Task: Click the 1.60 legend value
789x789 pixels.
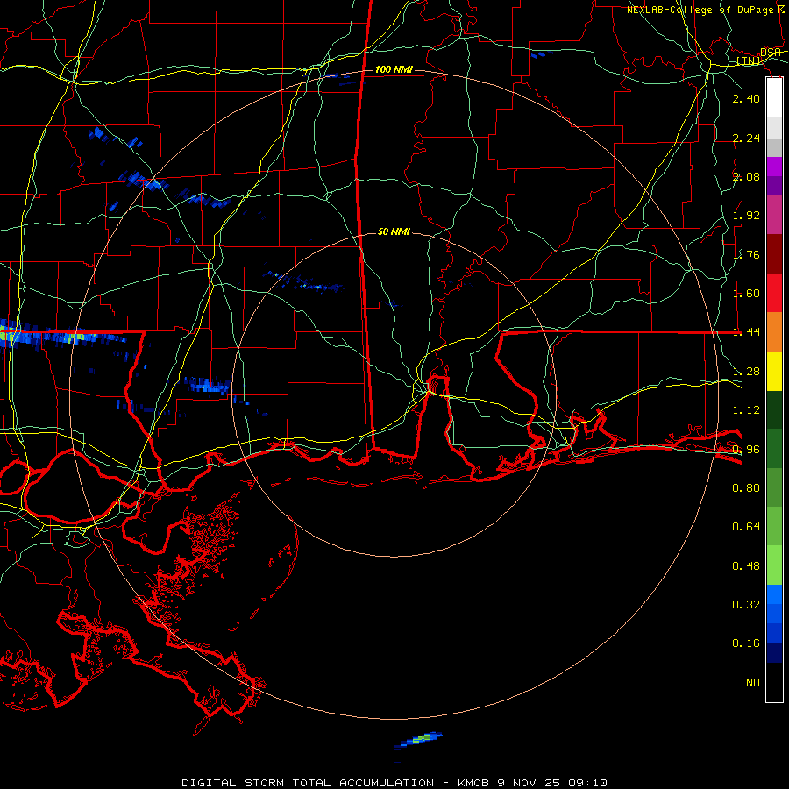Action: click(746, 294)
